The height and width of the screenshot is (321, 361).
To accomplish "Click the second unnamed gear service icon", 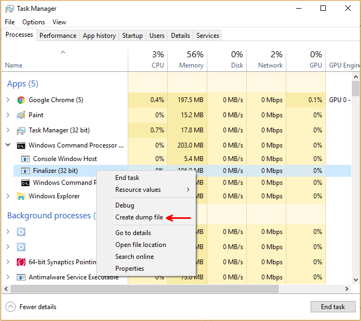I will pos(21,247).
